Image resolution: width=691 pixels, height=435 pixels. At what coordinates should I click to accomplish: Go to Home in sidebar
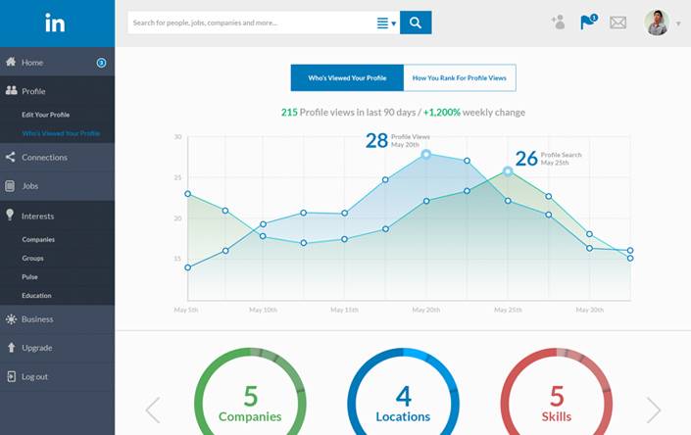coord(57,62)
